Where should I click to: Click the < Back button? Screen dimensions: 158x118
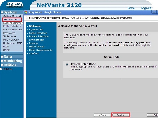pyautogui.click(x=102, y=115)
